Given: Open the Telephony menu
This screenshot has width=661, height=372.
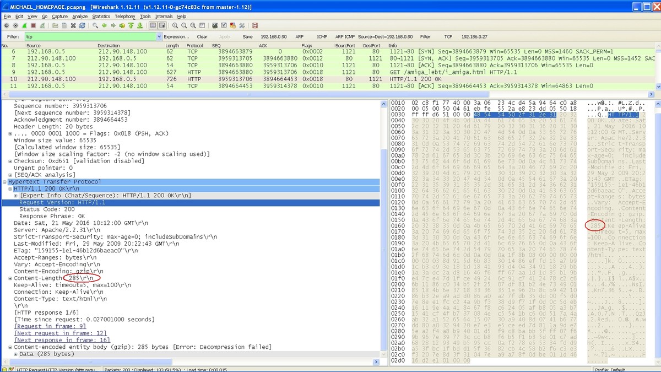Looking at the screenshot, I should tap(125, 17).
